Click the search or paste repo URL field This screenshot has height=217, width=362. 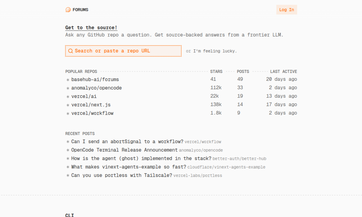click(123, 51)
